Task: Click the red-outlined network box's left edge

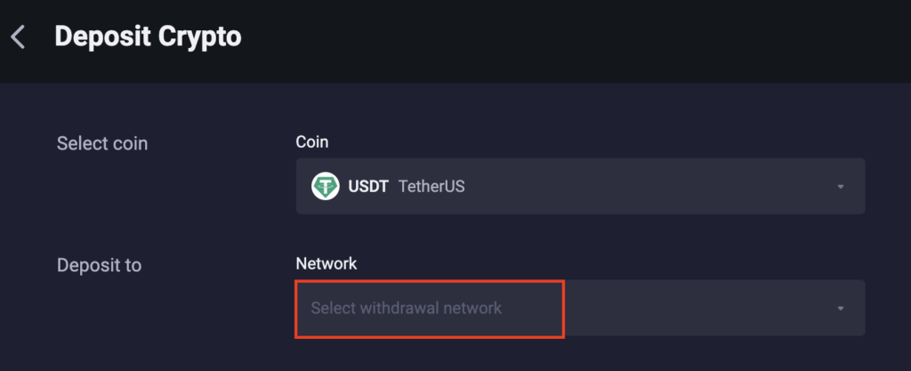Action: tap(296, 309)
